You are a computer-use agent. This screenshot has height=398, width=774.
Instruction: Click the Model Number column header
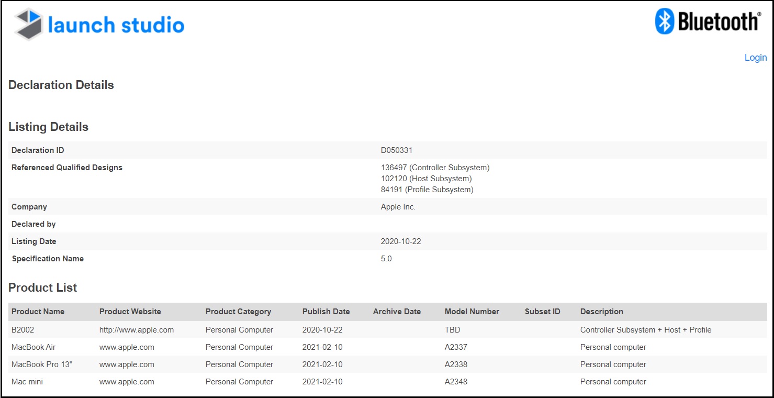click(x=472, y=312)
